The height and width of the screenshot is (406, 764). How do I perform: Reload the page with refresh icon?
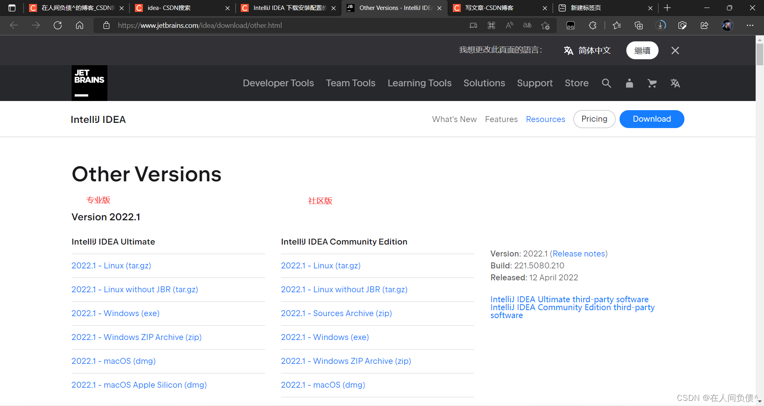click(58, 25)
